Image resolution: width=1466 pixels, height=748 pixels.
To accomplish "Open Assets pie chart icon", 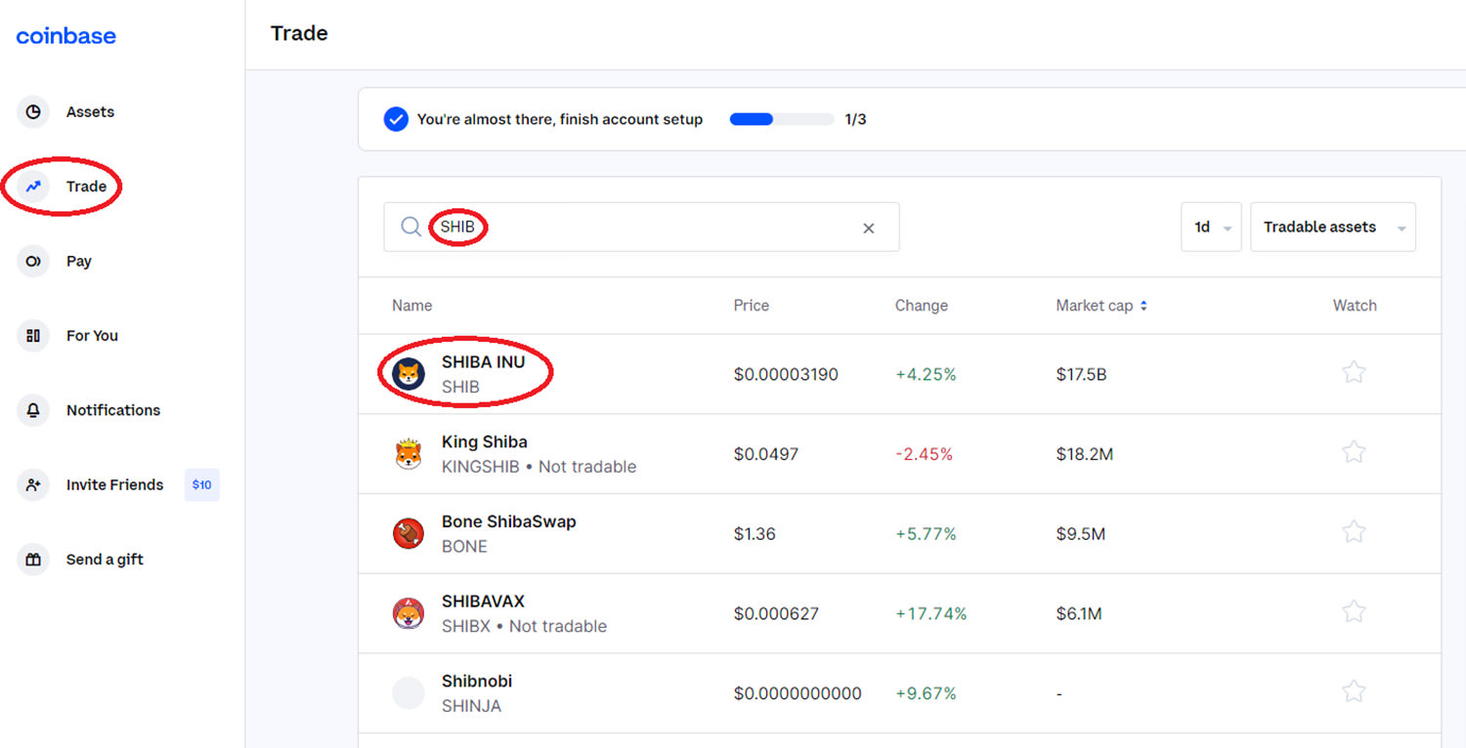I will tap(33, 111).
